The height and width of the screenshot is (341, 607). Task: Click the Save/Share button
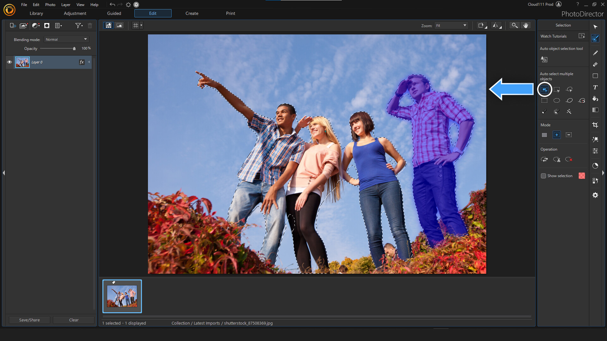[29, 320]
